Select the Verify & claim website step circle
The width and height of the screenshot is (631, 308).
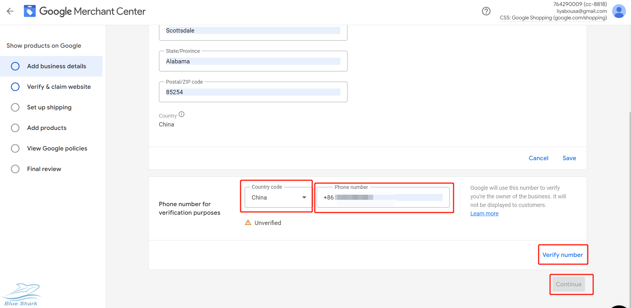click(15, 87)
